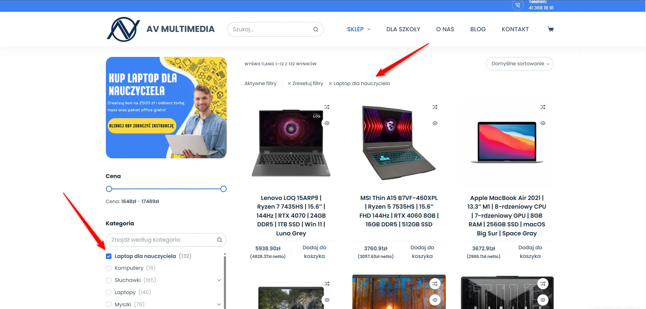Expand the Słuchawki subcategories chevron
Screen dimensions: 646x309
219,280
